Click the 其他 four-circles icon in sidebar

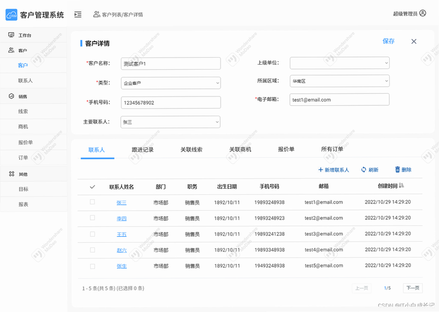pyautogui.click(x=12, y=174)
